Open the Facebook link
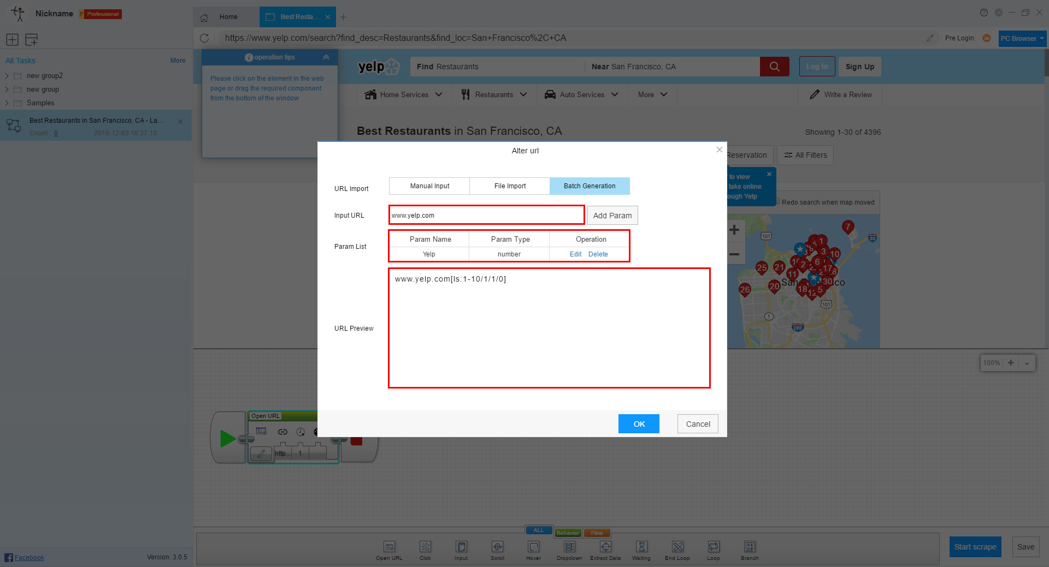Viewport: 1049px width, 567px height. point(30,558)
